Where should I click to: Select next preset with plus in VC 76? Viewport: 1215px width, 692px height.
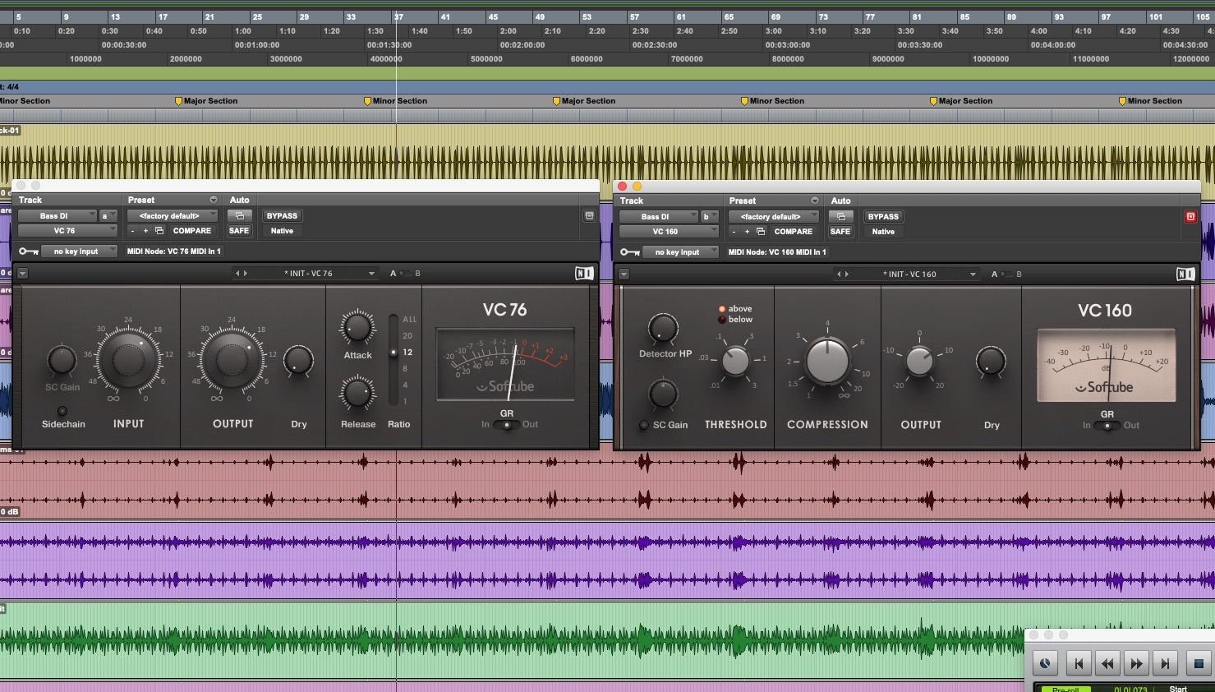(145, 231)
